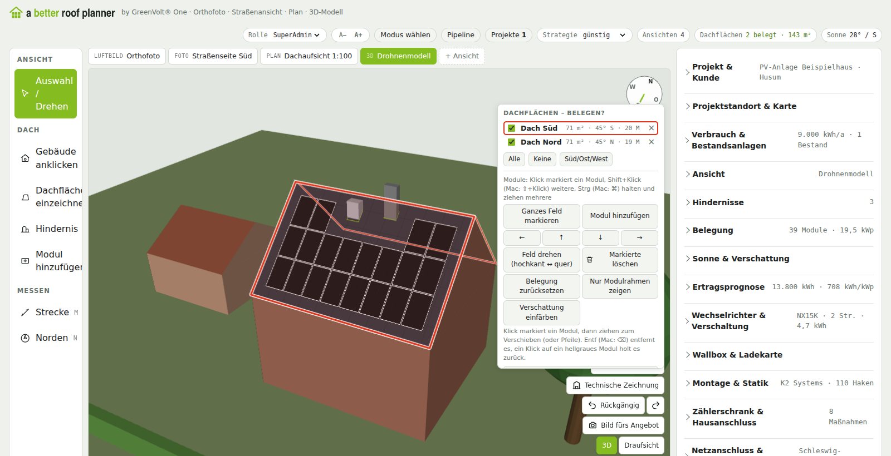Expand the Sonne & Verschattung section
Viewport: 891px width, 456px height.
coord(779,259)
